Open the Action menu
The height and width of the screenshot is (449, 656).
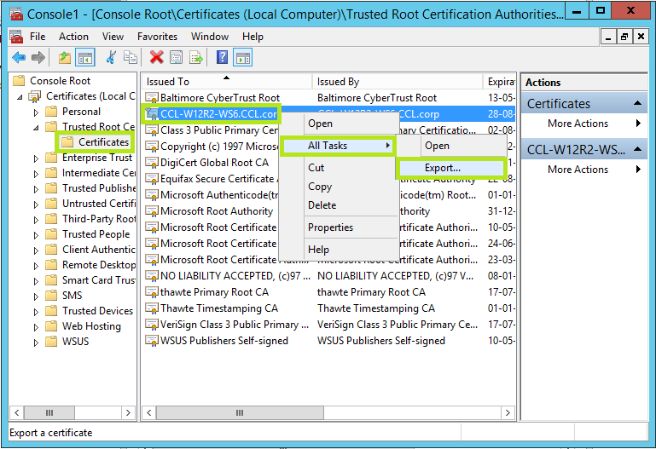pyautogui.click(x=73, y=37)
